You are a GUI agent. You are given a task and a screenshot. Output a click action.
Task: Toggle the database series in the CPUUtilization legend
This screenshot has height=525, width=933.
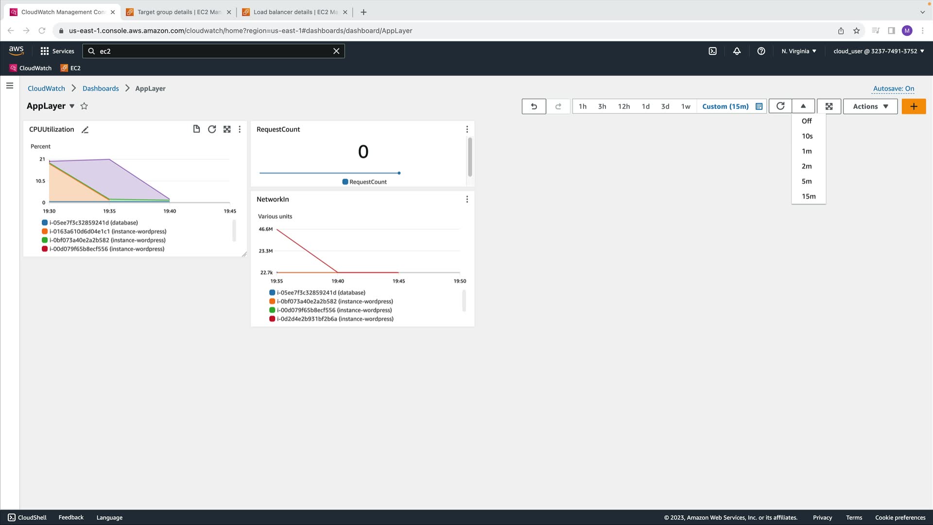[93, 223]
